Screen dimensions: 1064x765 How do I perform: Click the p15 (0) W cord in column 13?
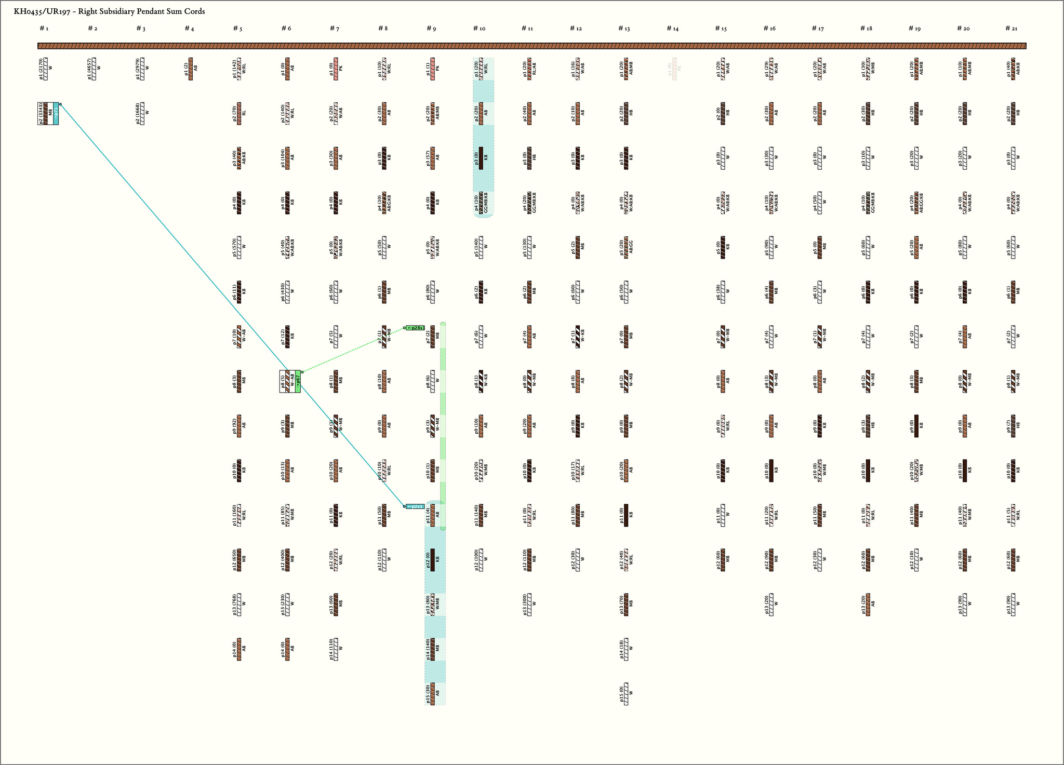626,694
